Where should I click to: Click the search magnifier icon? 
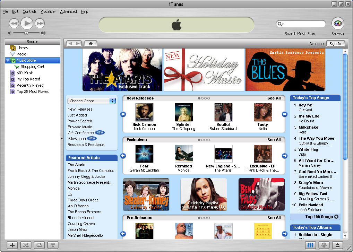tap(280, 24)
